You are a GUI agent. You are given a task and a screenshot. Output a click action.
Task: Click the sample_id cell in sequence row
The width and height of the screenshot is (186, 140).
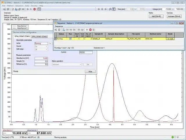tap(99, 39)
